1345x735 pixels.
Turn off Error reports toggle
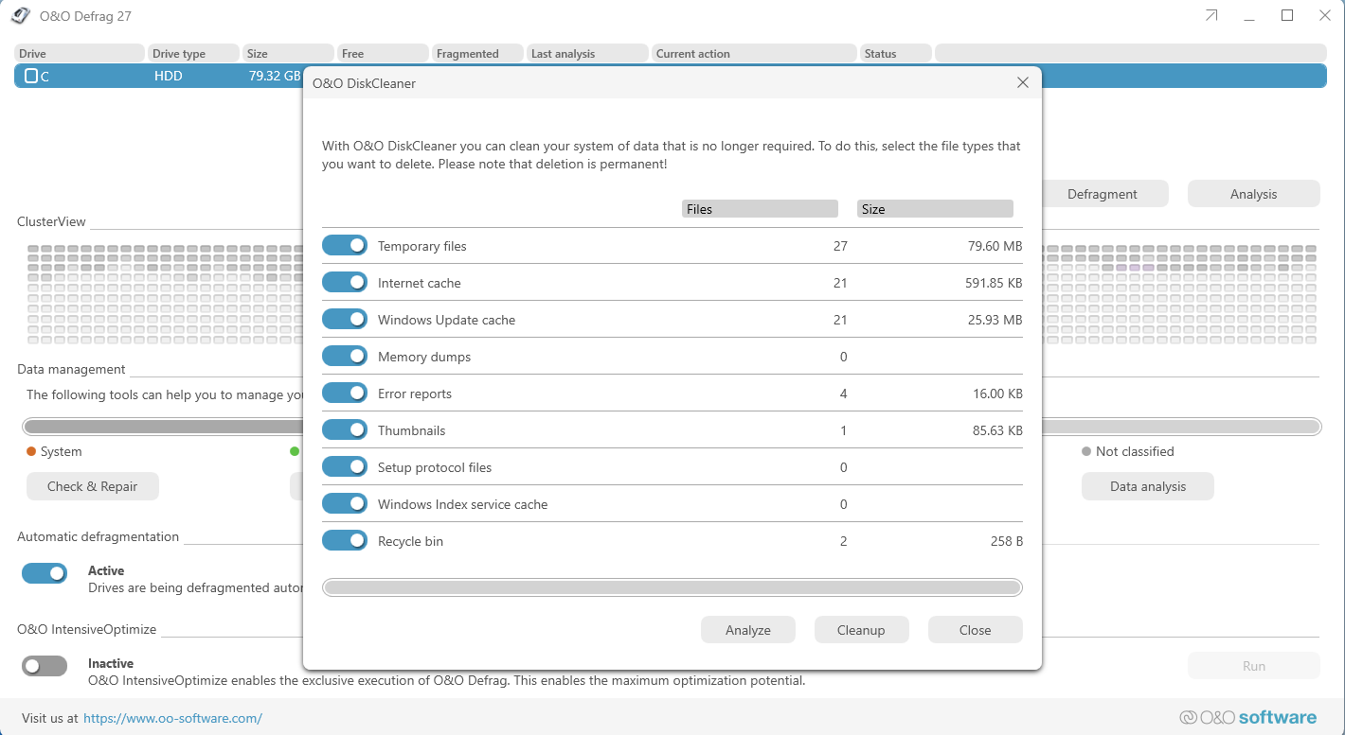coord(345,394)
